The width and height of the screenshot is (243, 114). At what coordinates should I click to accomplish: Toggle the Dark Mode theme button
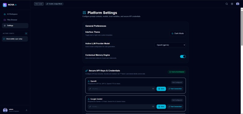tap(178, 33)
